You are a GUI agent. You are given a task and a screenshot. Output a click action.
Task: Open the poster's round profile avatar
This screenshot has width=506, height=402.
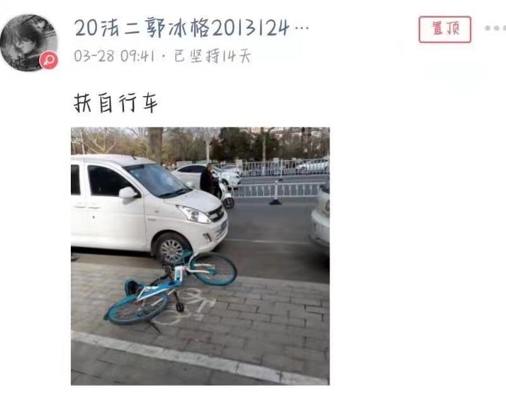[x=28, y=42]
